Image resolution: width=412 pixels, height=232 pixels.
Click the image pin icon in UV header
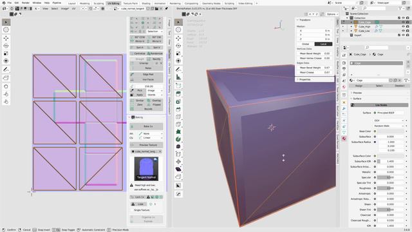point(166,8)
